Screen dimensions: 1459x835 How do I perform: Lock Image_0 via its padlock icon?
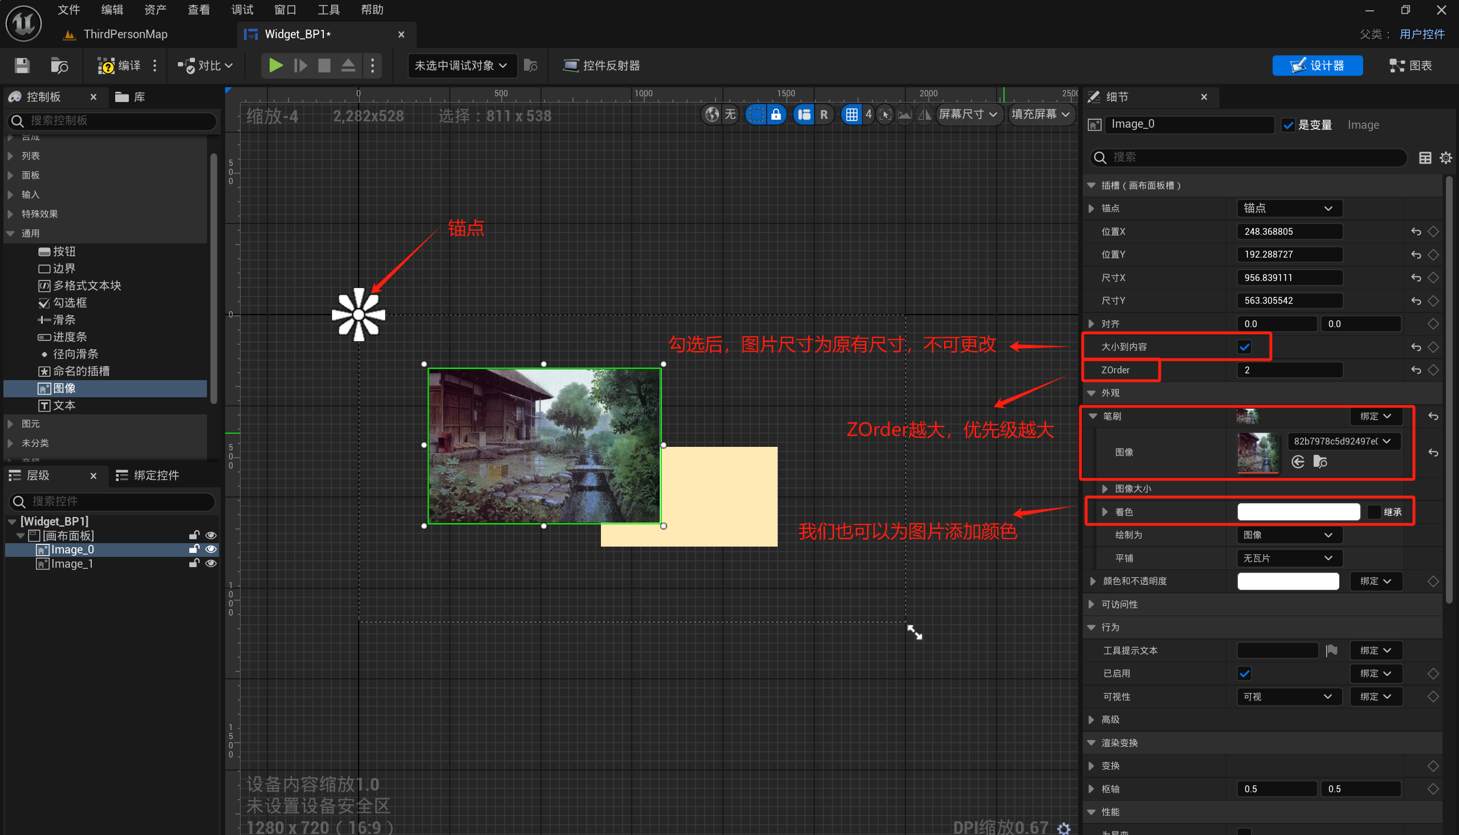194,549
